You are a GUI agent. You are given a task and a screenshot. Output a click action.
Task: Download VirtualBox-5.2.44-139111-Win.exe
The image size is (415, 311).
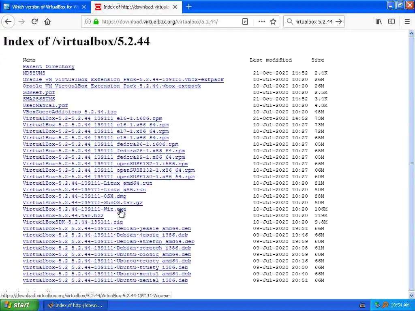75,209
